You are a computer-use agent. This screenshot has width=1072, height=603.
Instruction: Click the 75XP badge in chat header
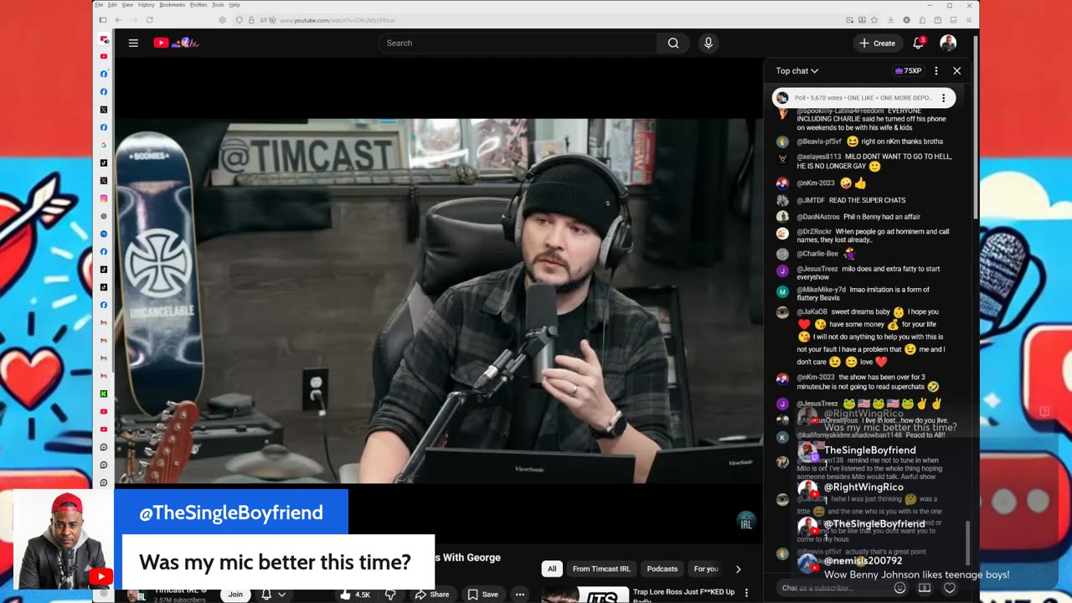click(908, 71)
